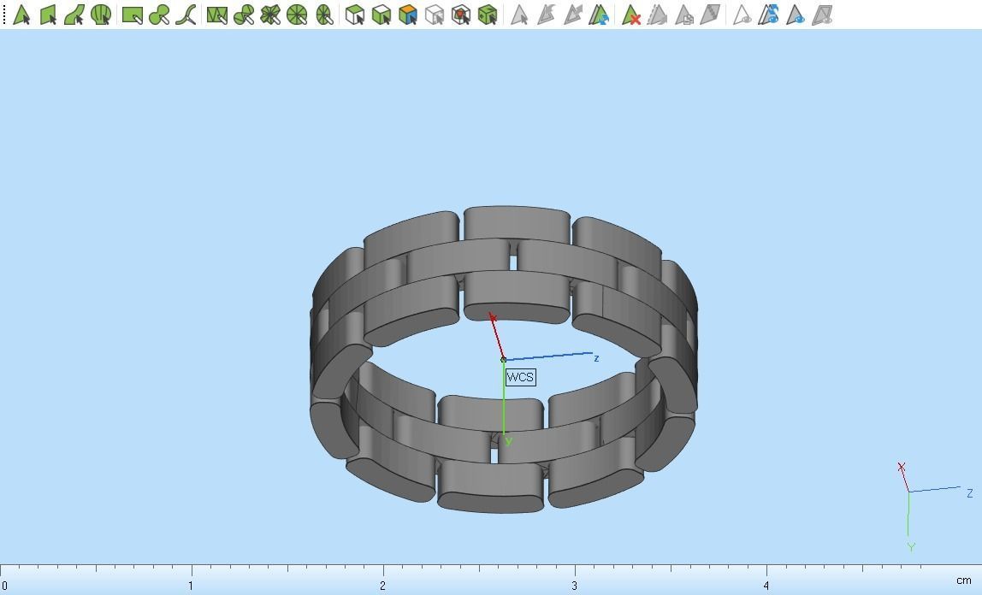Click the blue z axis line of the WCS

coord(549,356)
